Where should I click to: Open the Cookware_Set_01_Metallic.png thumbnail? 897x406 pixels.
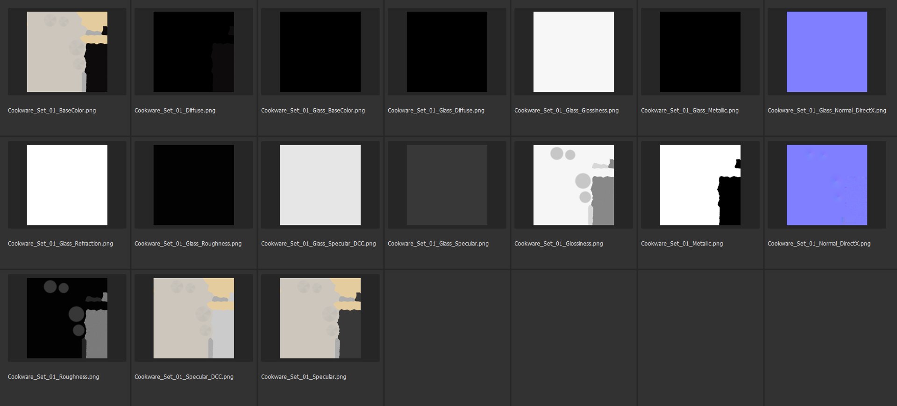coord(700,185)
